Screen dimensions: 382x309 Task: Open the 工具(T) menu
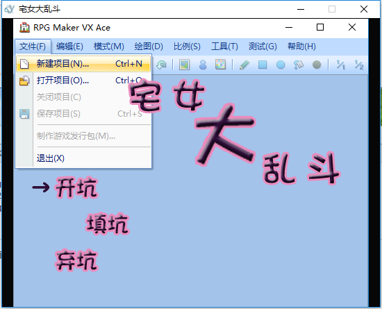tap(224, 47)
